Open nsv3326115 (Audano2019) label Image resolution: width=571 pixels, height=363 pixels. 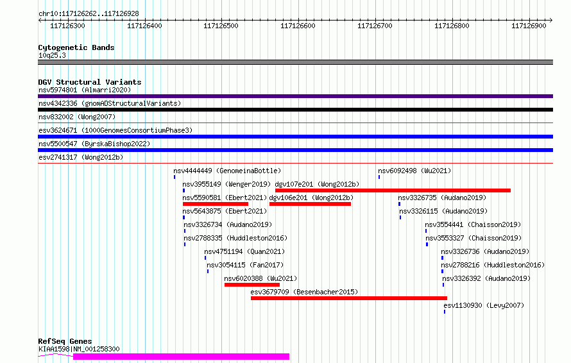tap(443, 211)
